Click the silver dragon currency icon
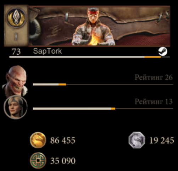The image size is (178, 171). click(x=137, y=140)
